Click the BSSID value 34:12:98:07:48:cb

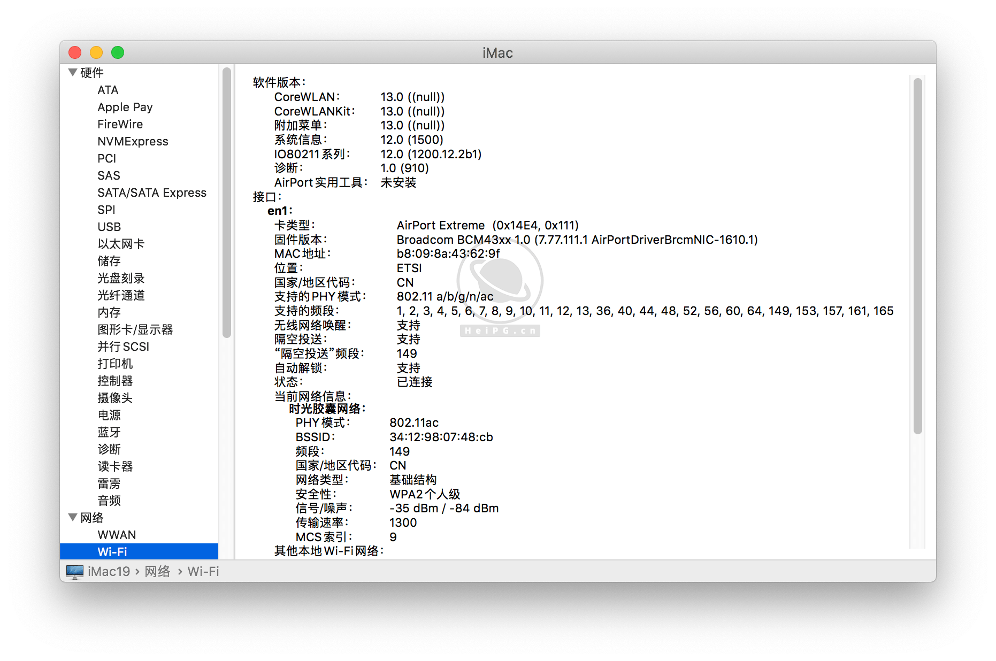(x=441, y=437)
